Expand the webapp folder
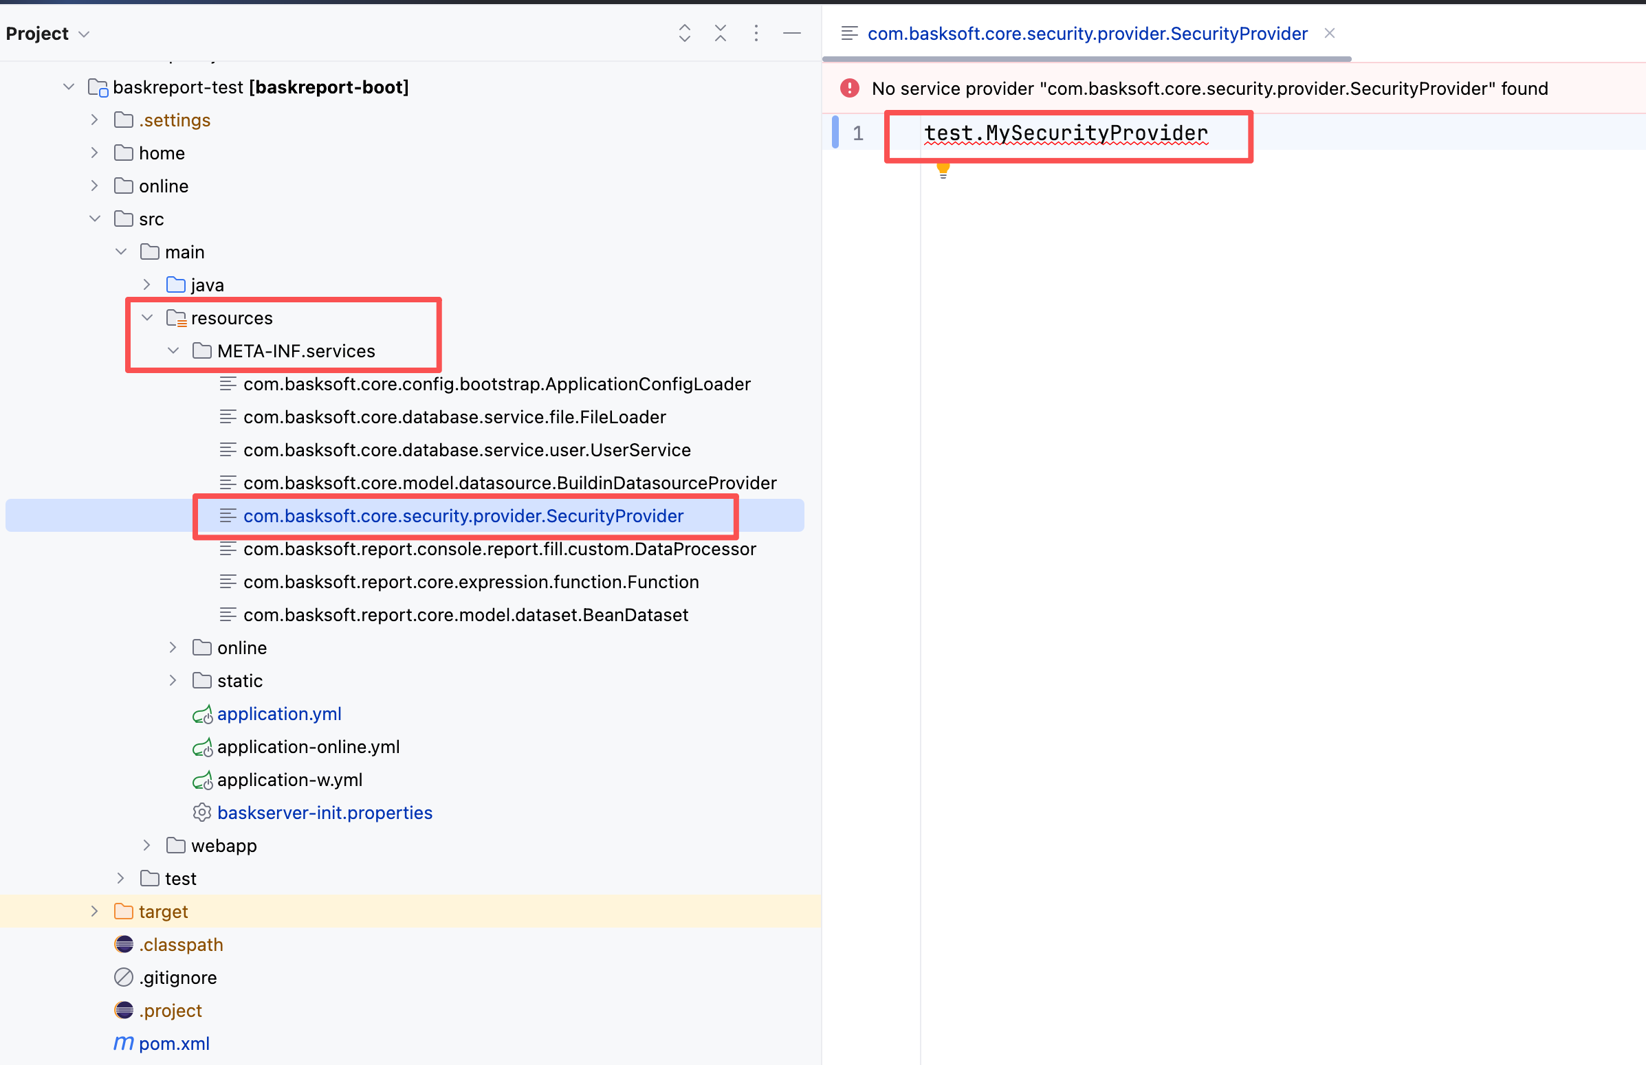The width and height of the screenshot is (1646, 1065). [x=146, y=845]
